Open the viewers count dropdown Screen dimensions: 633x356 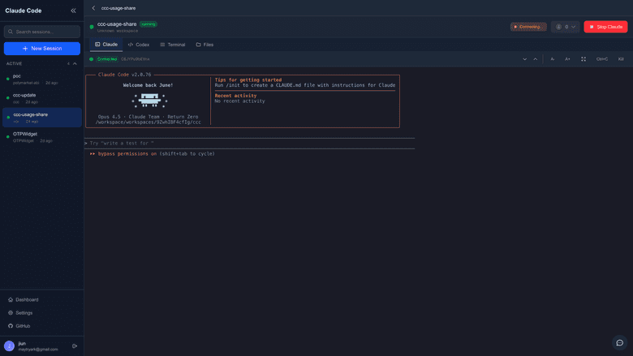point(565,27)
